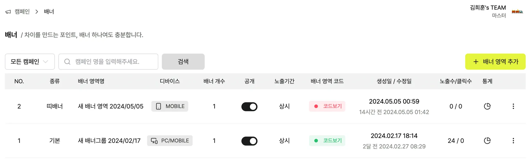The width and height of the screenshot is (531, 163).
Task: Click the search magnifier icon in input
Action: pyautogui.click(x=67, y=62)
